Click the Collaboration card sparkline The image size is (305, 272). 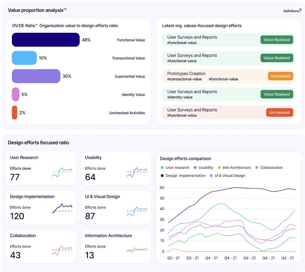pyautogui.click(x=62, y=250)
